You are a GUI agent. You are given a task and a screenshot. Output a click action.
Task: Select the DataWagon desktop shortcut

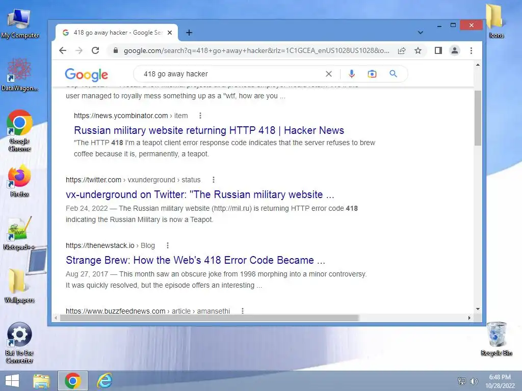[19, 74]
